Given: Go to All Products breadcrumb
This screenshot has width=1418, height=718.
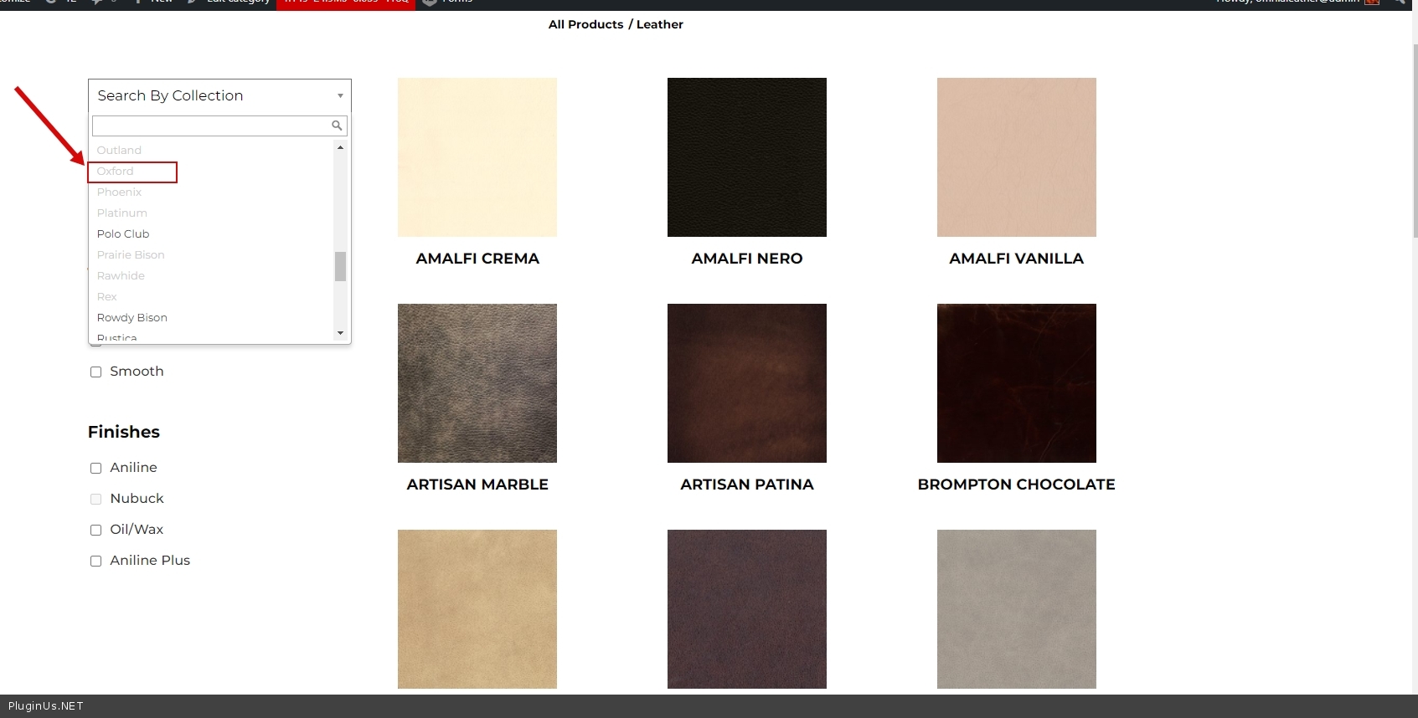Looking at the screenshot, I should point(585,24).
